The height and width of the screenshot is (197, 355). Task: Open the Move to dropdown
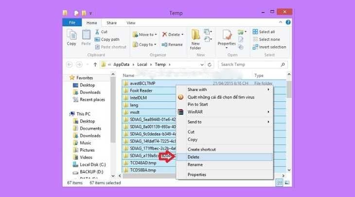(x=144, y=35)
